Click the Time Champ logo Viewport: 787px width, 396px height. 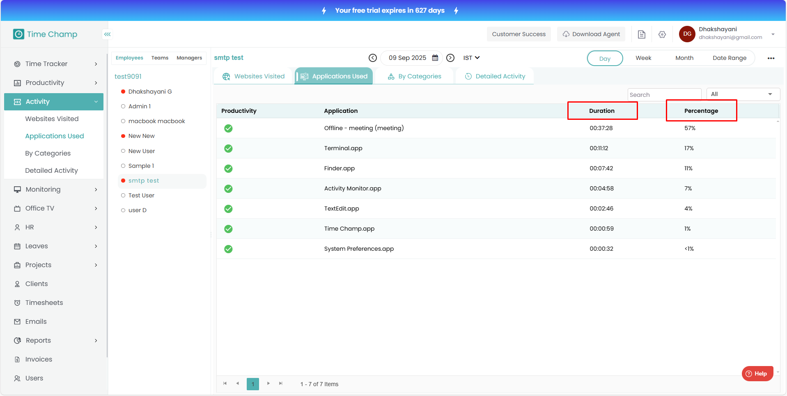[x=45, y=34]
